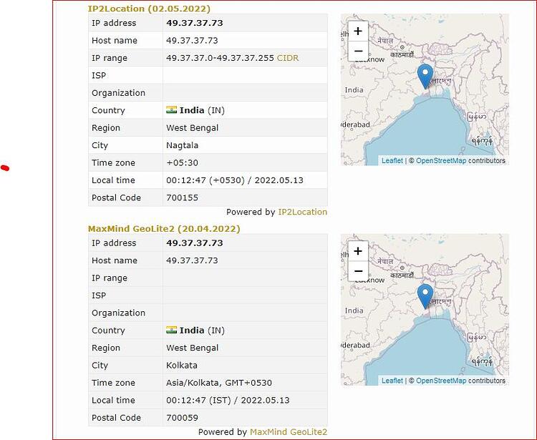
Task: Open the CIDR link in IP range
Action: point(288,58)
